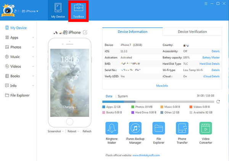Expand the Videos section chevron
This screenshot has height=161, width=229.
pyautogui.click(x=33, y=66)
